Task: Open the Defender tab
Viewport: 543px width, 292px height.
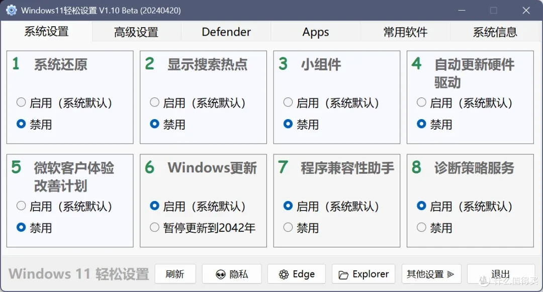Action: (226, 32)
